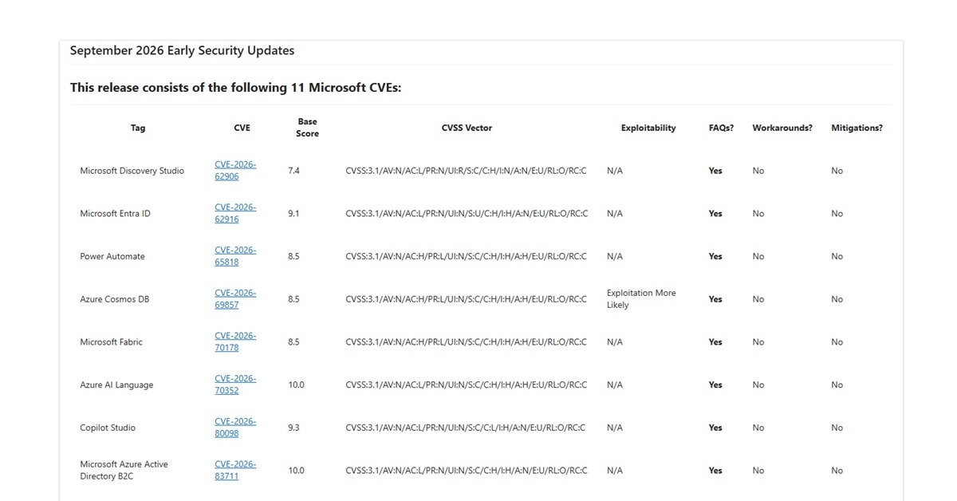Click the CVSS vector for Azure AI Language
This screenshot has width=957, height=501.
pyautogui.click(x=466, y=385)
